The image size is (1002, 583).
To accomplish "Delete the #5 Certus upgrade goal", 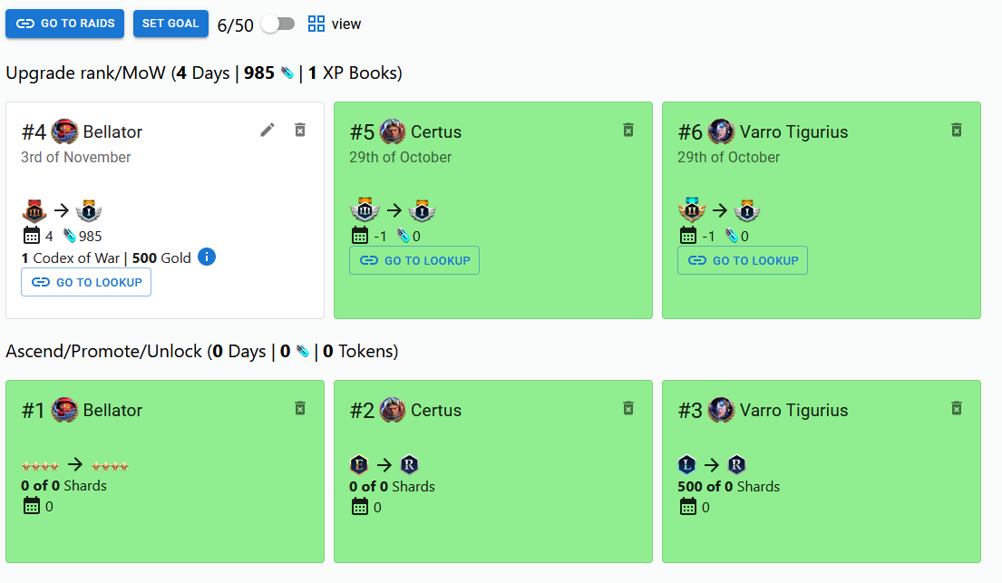I will click(628, 131).
